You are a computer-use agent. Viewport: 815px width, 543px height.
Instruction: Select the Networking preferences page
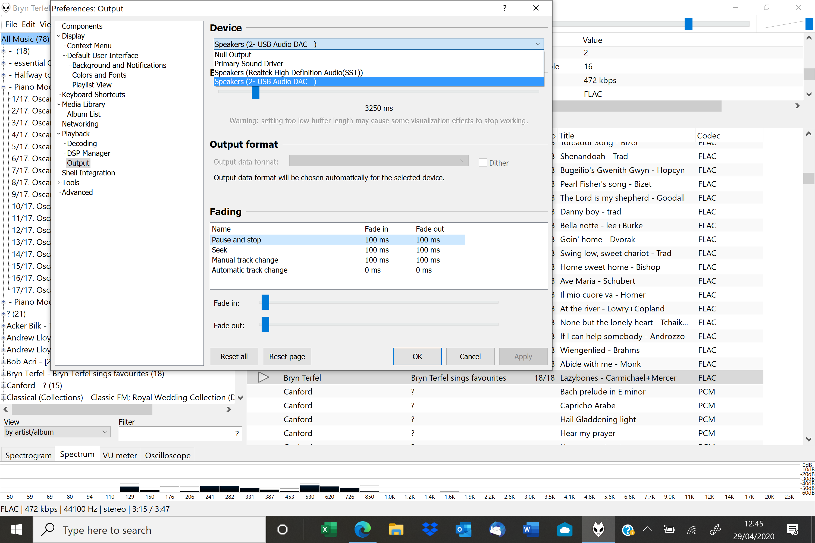[80, 124]
